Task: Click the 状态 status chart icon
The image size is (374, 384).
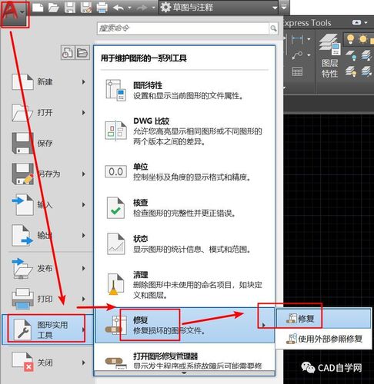Action: click(x=115, y=243)
